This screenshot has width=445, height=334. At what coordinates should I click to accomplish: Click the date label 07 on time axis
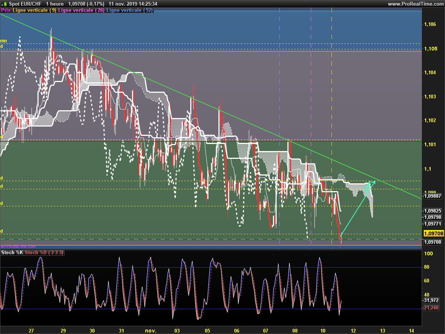point(266,330)
